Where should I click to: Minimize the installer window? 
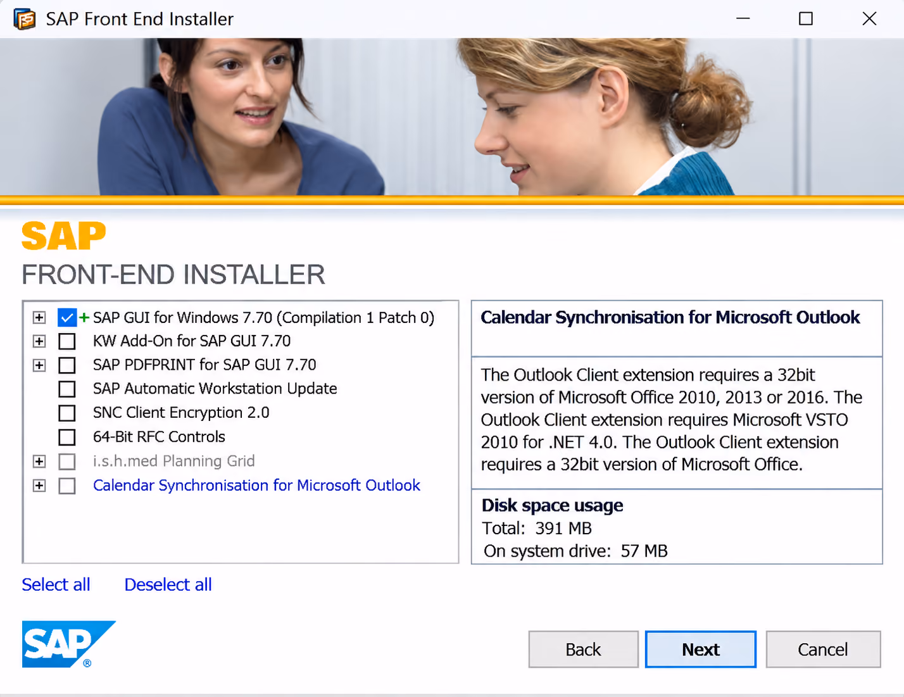point(743,18)
